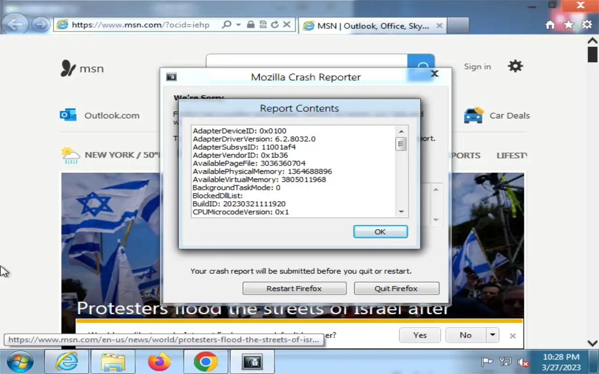This screenshot has width=599, height=374.
Task: Click the page scrollbar up arrow
Action: [x=592, y=41]
